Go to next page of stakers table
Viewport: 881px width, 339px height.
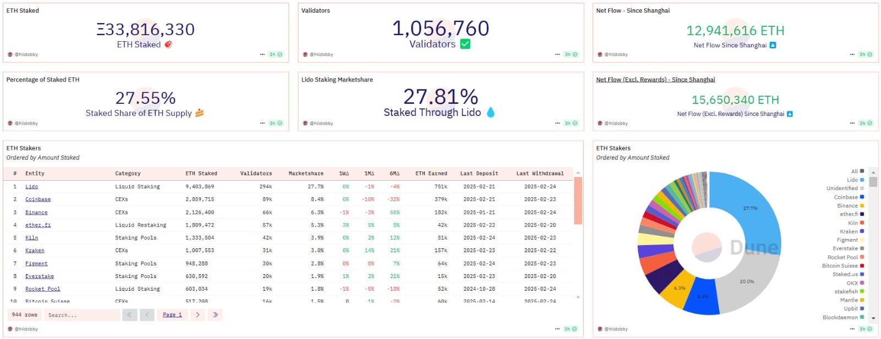tap(198, 315)
